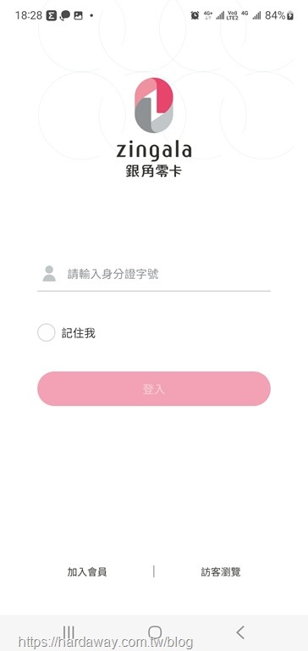Viewport: 308px width, 651px height.
Task: Tap the image notification icon
Action: (78, 16)
